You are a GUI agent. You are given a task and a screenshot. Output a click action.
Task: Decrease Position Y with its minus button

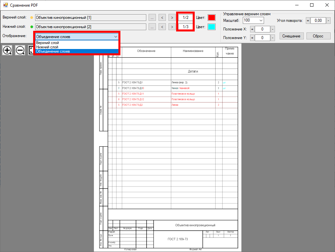tap(273, 38)
